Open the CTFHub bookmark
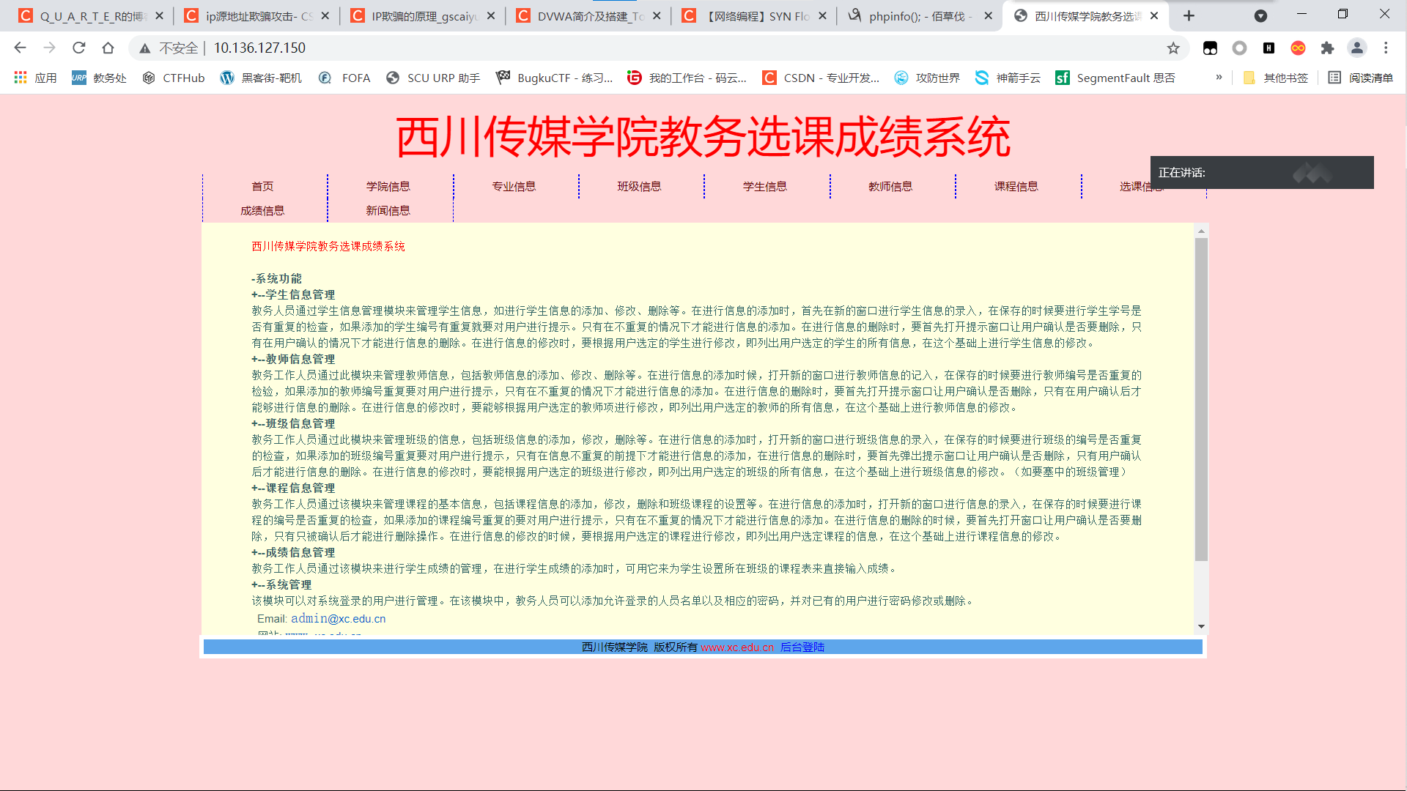The width and height of the screenshot is (1407, 791). coord(174,78)
